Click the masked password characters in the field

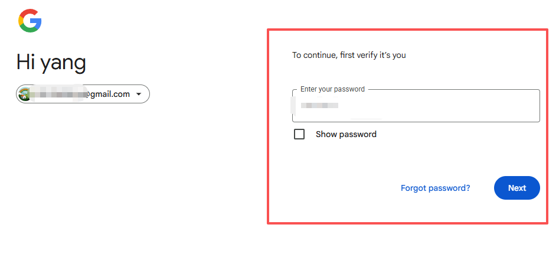coord(319,106)
